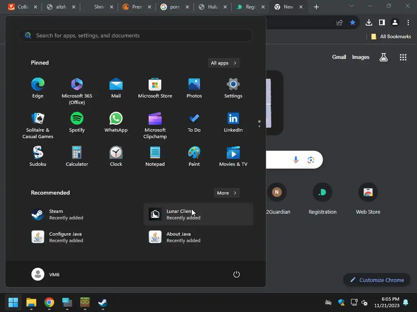
Task: Click the muted volume tray icon
Action: (x=364, y=302)
